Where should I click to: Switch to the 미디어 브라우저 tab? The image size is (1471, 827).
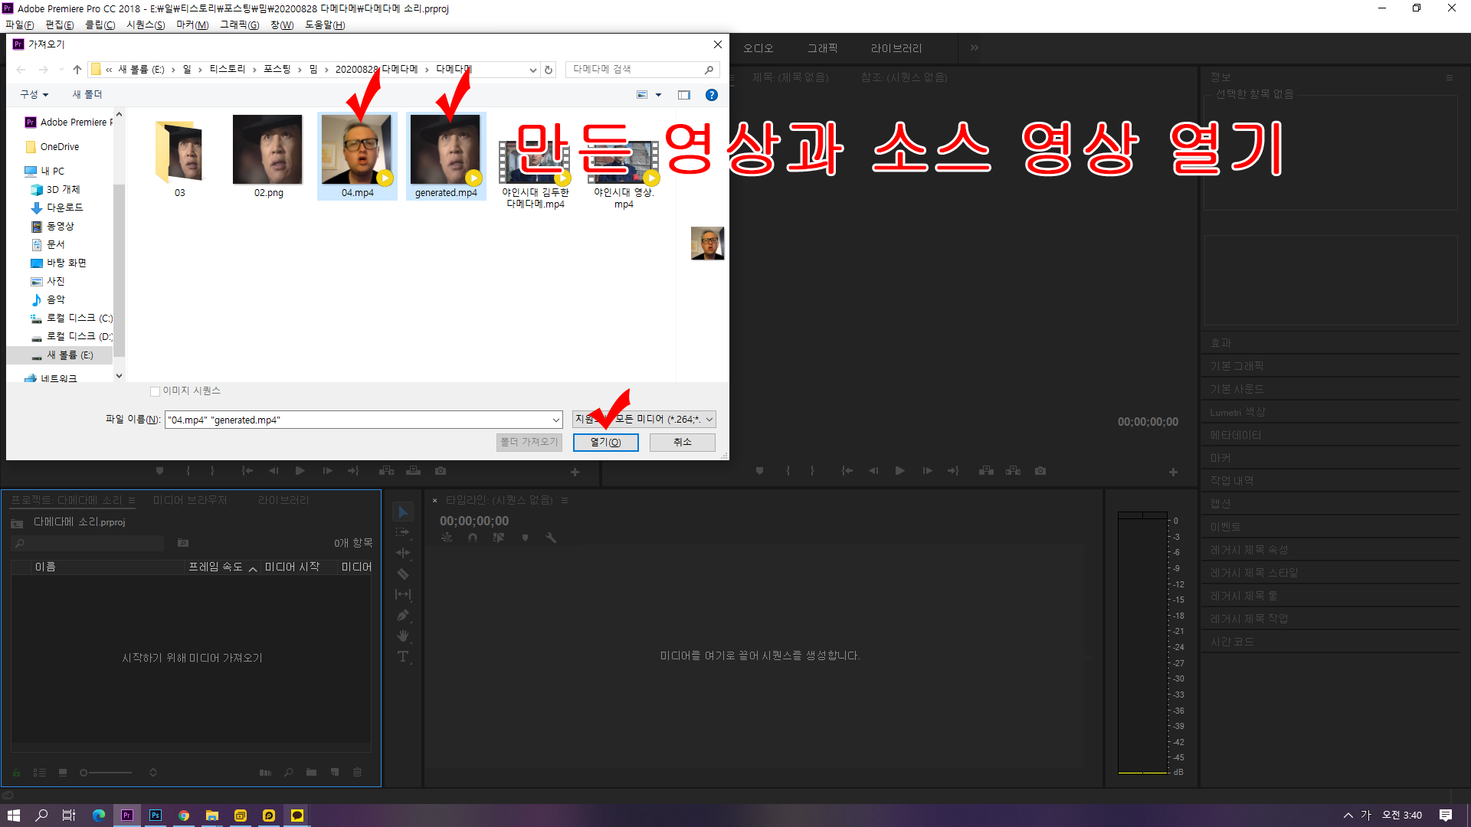point(190,500)
